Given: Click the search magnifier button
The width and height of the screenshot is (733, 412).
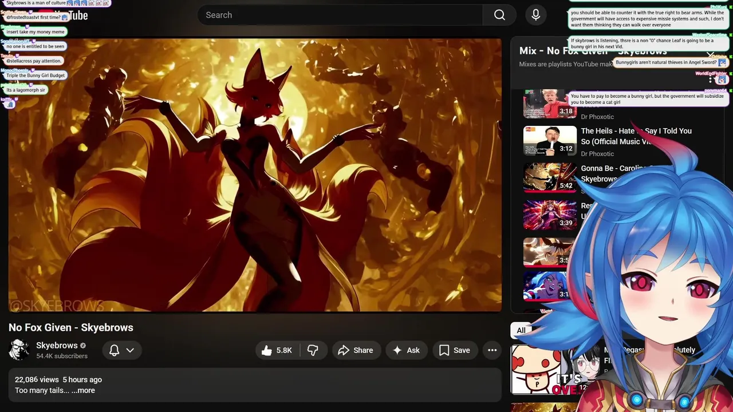Looking at the screenshot, I should (499, 15).
